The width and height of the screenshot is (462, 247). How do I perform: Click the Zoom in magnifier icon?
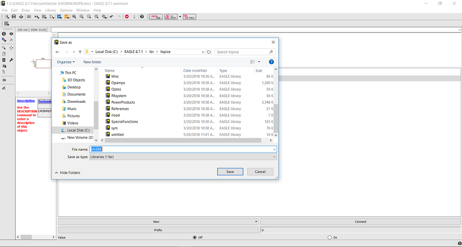click(82, 17)
